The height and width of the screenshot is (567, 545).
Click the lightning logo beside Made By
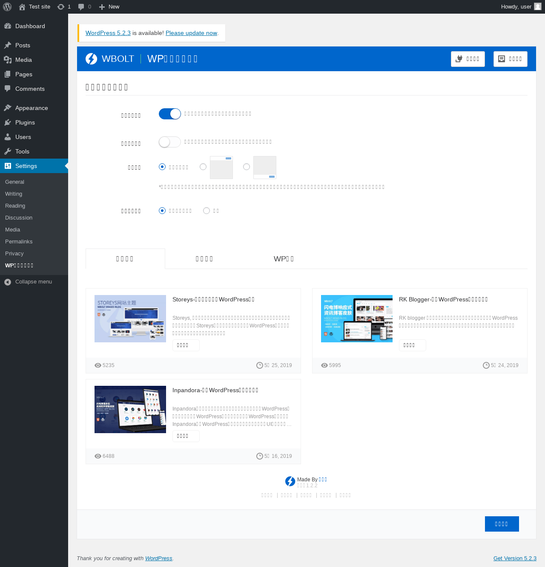point(290,481)
